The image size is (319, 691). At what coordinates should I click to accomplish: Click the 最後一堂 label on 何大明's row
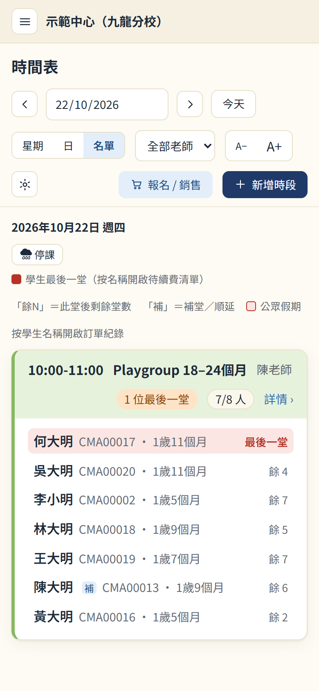pyautogui.click(x=266, y=442)
